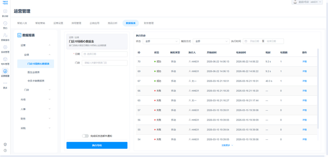Click executor 太一 in row ID 67
The image size is (328, 157).
click(192, 81)
